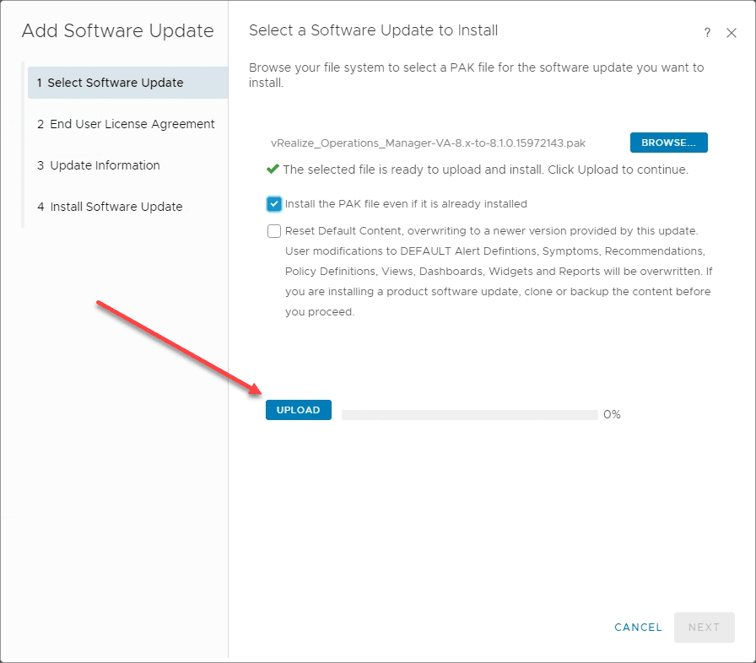The width and height of the screenshot is (756, 663).
Task: Close the Add Software Update dialog
Action: click(x=732, y=33)
